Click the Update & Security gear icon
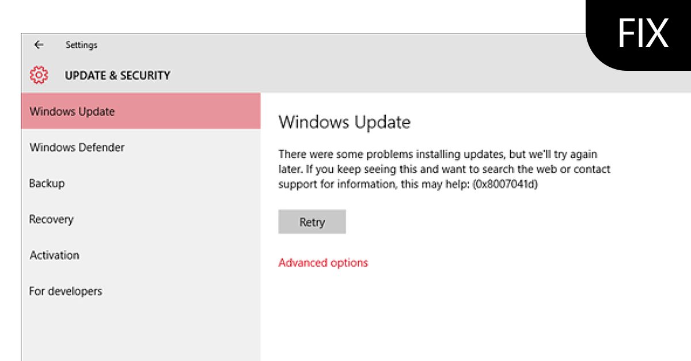691x361 pixels. [x=39, y=75]
